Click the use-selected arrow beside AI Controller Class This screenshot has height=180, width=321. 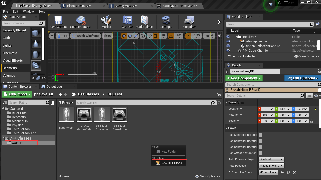pyautogui.click(x=282, y=172)
